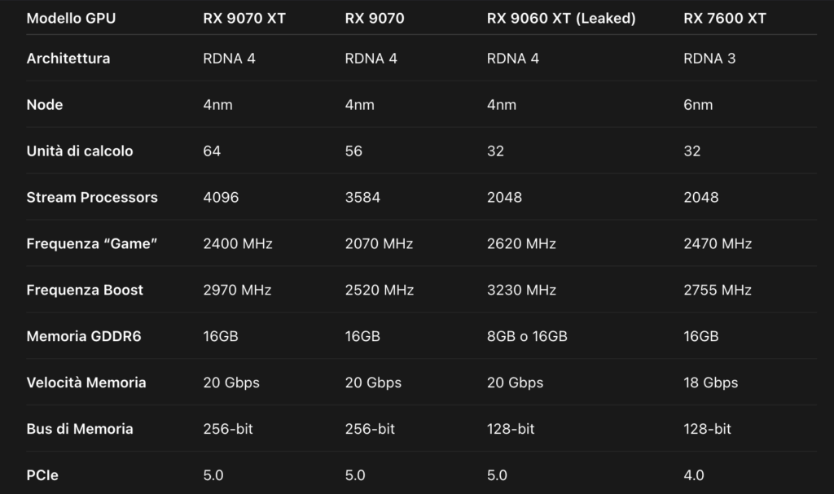Select the Architettura row label
Viewport: 834px width, 494px height.
point(68,59)
